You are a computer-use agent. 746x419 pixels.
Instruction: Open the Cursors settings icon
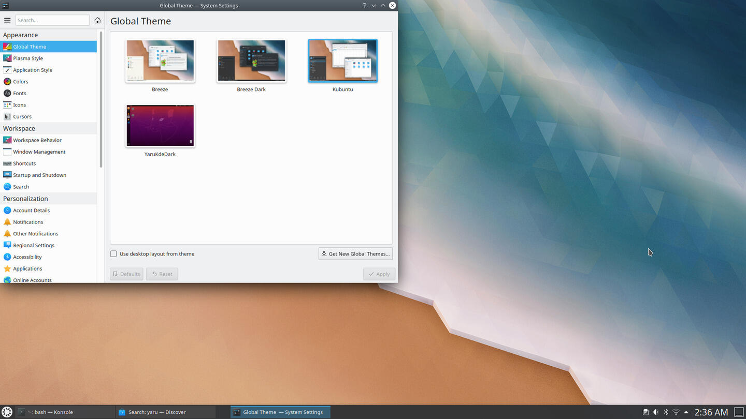pos(7,116)
